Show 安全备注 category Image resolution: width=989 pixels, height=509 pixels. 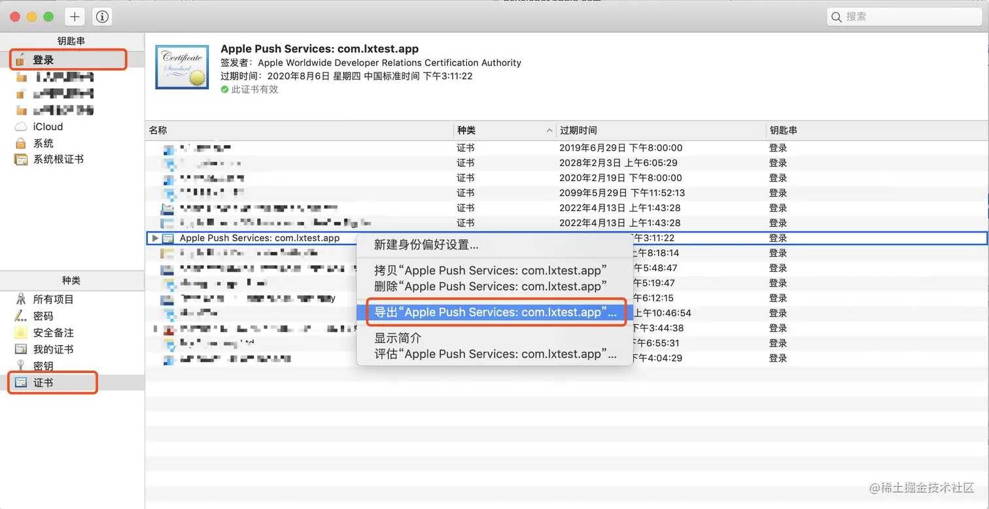click(54, 333)
